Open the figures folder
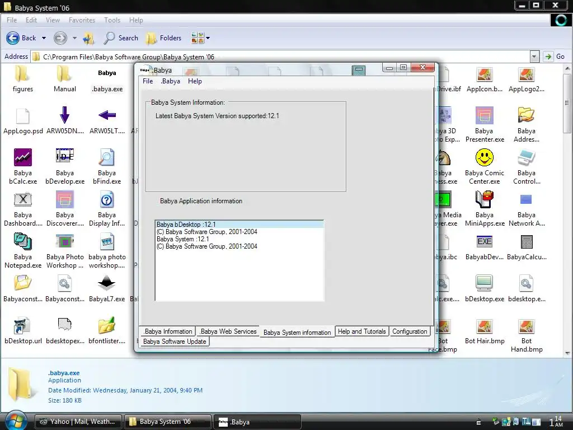Viewport: 573px width, 430px height. 22,80
